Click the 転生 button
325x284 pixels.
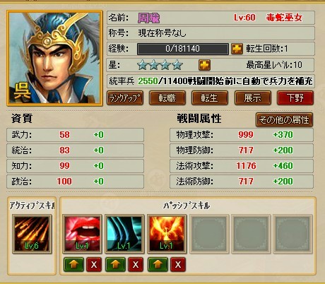tap(210, 98)
